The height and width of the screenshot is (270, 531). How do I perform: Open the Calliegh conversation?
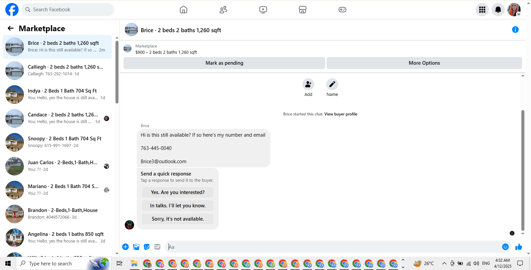pyautogui.click(x=57, y=71)
